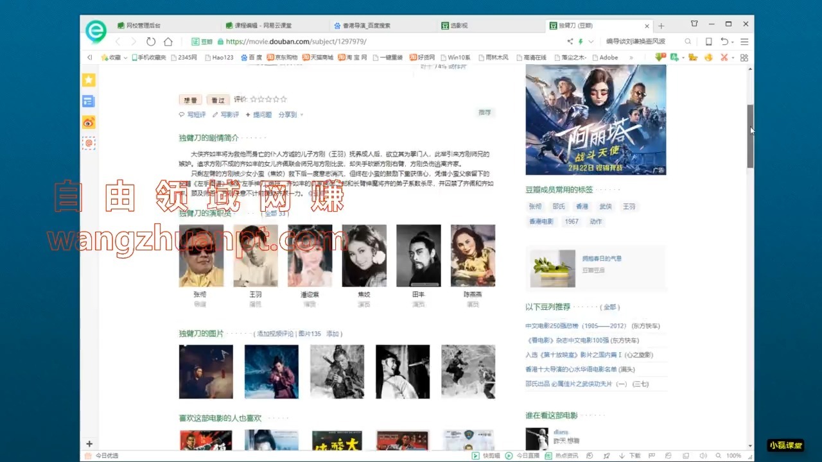Click the vertical scrollbar thumb
This screenshot has height=462, width=822.
coord(750,136)
